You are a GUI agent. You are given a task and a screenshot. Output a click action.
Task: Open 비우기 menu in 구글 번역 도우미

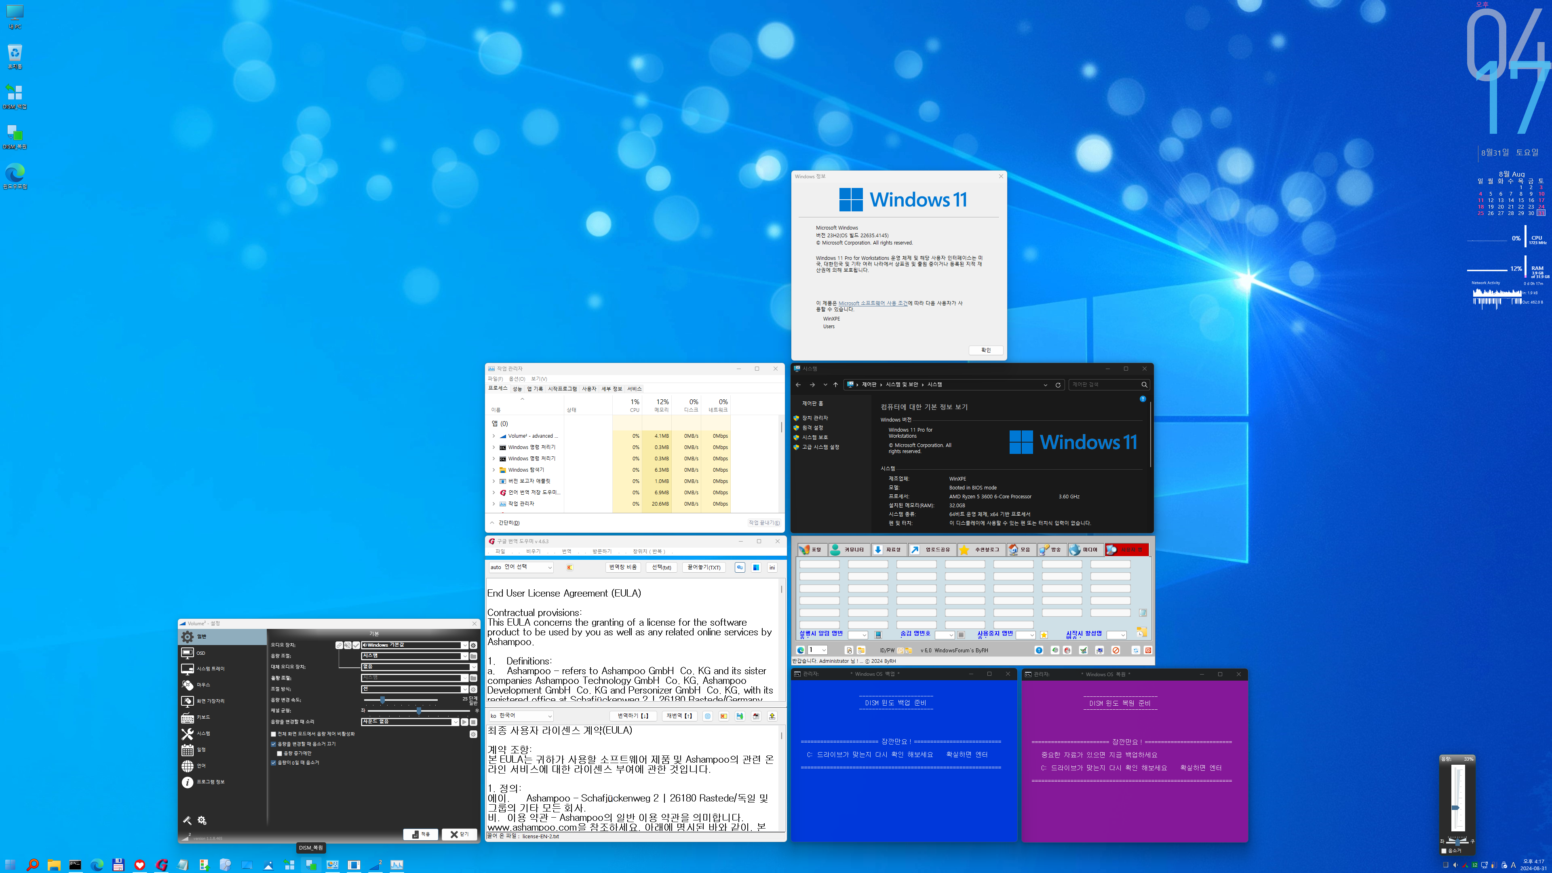click(533, 552)
